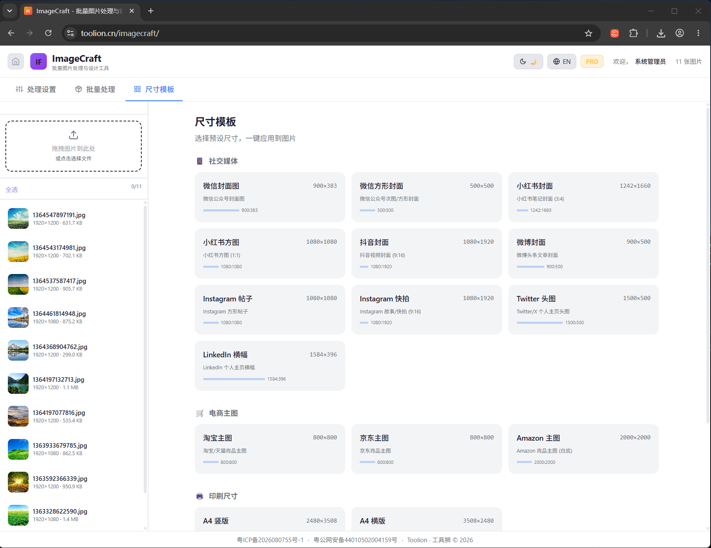
Task: Select the A4 横版 template
Action: pyautogui.click(x=426, y=519)
